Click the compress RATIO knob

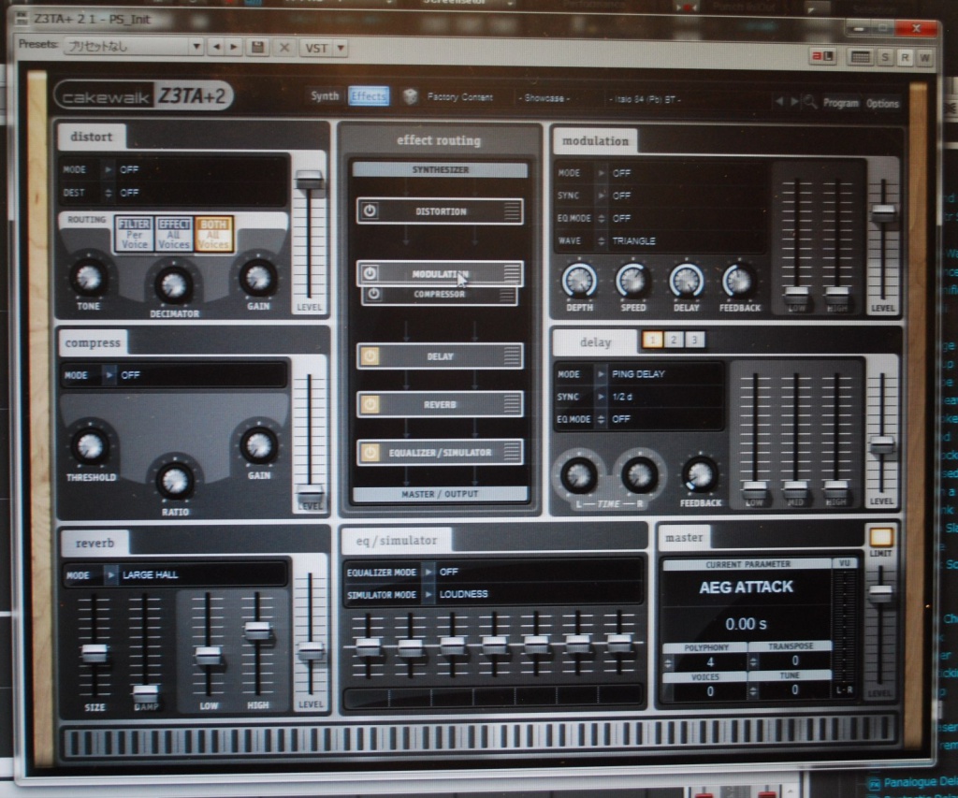point(175,480)
